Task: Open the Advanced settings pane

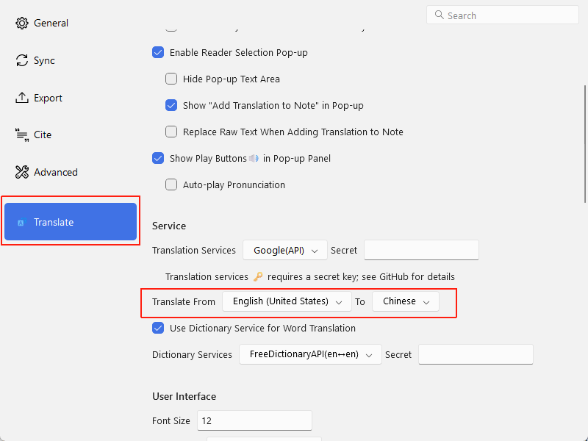Action: [x=70, y=172]
